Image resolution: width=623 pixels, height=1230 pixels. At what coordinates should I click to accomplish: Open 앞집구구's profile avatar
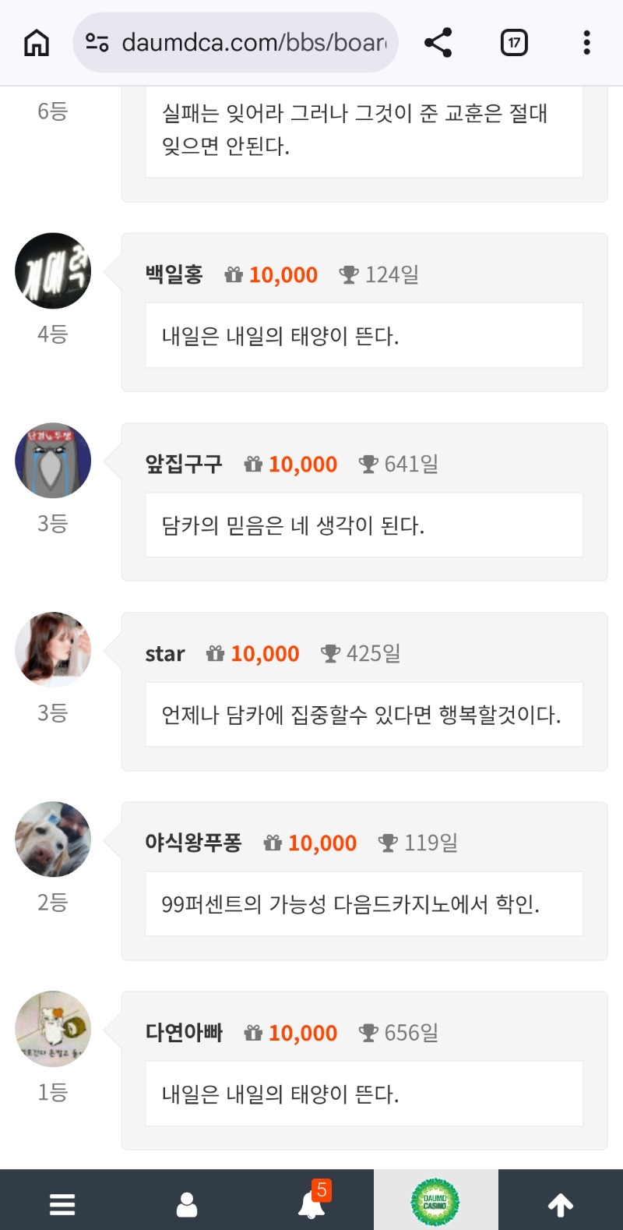pyautogui.click(x=53, y=461)
